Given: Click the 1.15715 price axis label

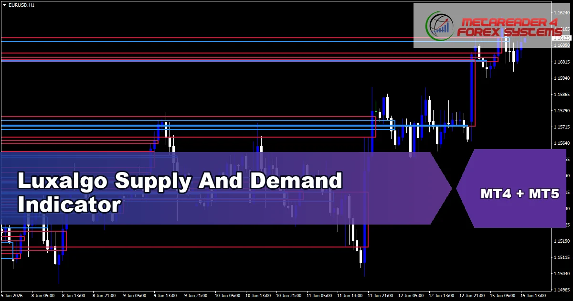Looking at the screenshot, I should point(561,127).
